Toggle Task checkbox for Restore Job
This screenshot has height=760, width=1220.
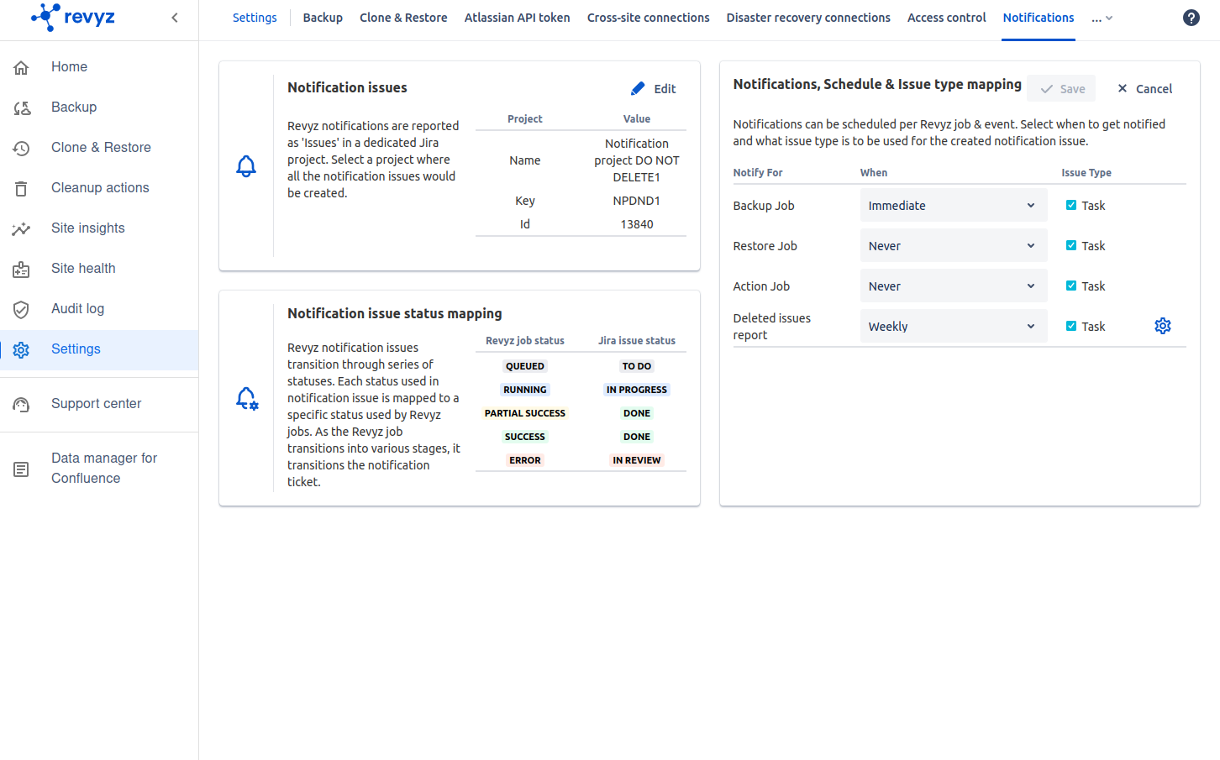[1071, 245]
